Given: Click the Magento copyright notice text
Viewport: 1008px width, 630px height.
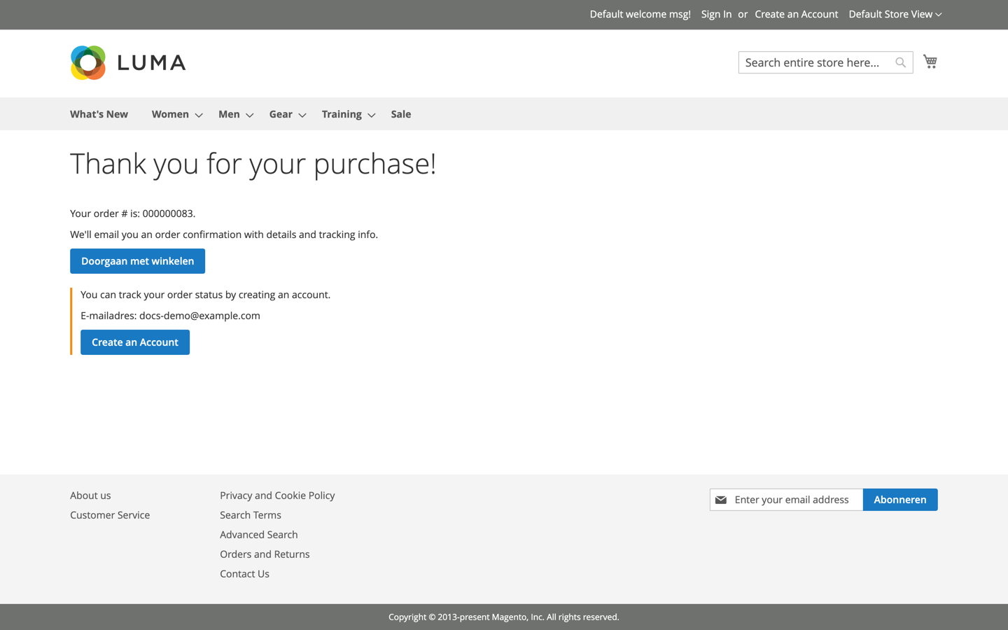Looking at the screenshot, I should [x=504, y=617].
